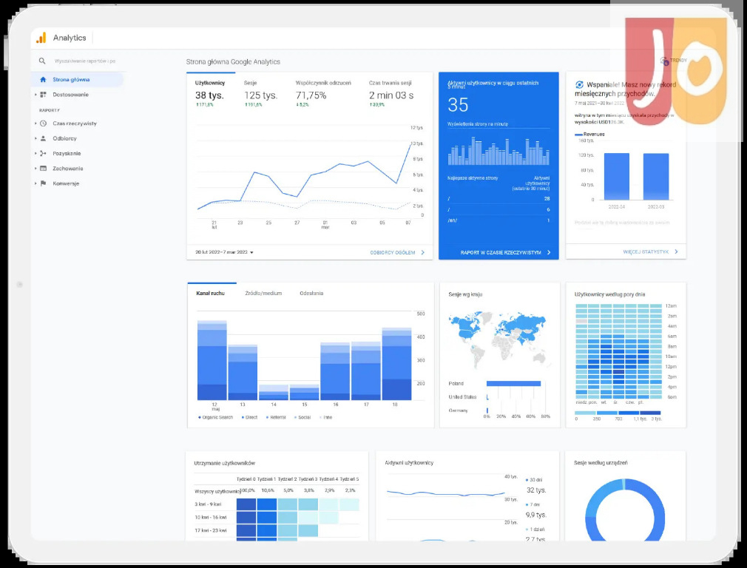Switch to Źródło/medium tab

tap(263, 293)
